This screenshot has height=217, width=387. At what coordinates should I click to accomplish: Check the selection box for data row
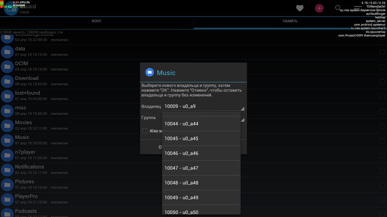click(382, 52)
